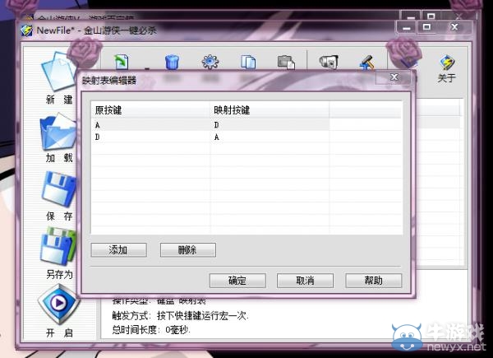The width and height of the screenshot is (493, 358).
Task: Open the 加载 (Load) folder icon
Action: click(x=58, y=133)
